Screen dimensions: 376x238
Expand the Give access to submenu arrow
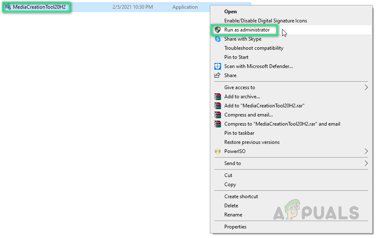[x=366, y=87]
